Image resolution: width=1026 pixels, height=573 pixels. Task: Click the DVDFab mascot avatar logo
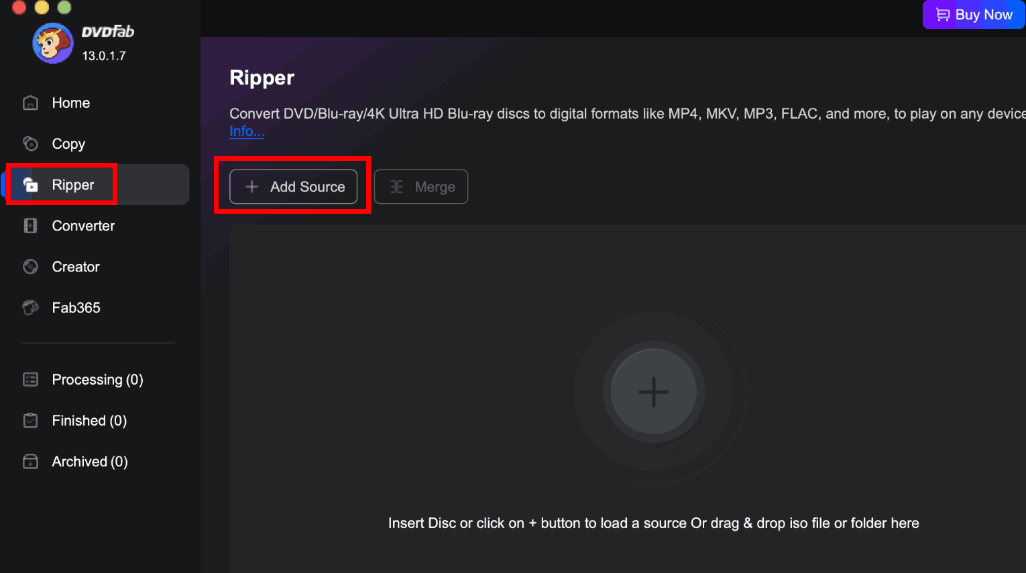[x=53, y=43]
